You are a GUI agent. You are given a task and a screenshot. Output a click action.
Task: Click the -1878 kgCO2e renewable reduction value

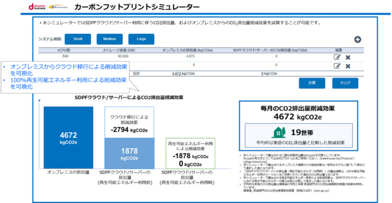coord(190,156)
